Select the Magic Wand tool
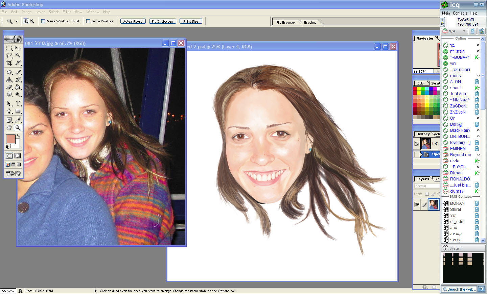The height and width of the screenshot is (294, 487). (x=18, y=55)
